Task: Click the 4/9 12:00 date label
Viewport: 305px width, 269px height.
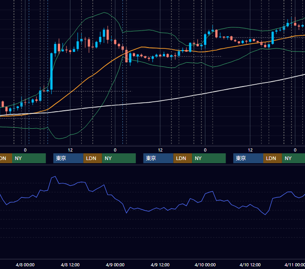Action: click(160, 265)
